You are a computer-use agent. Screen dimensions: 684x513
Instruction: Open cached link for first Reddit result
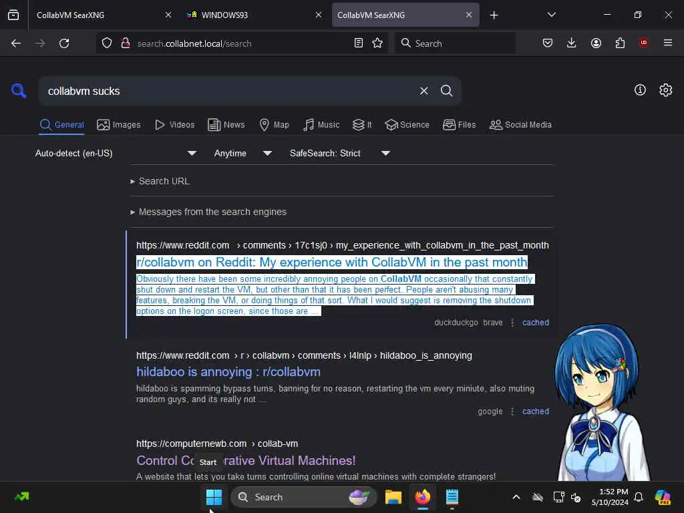(535, 323)
